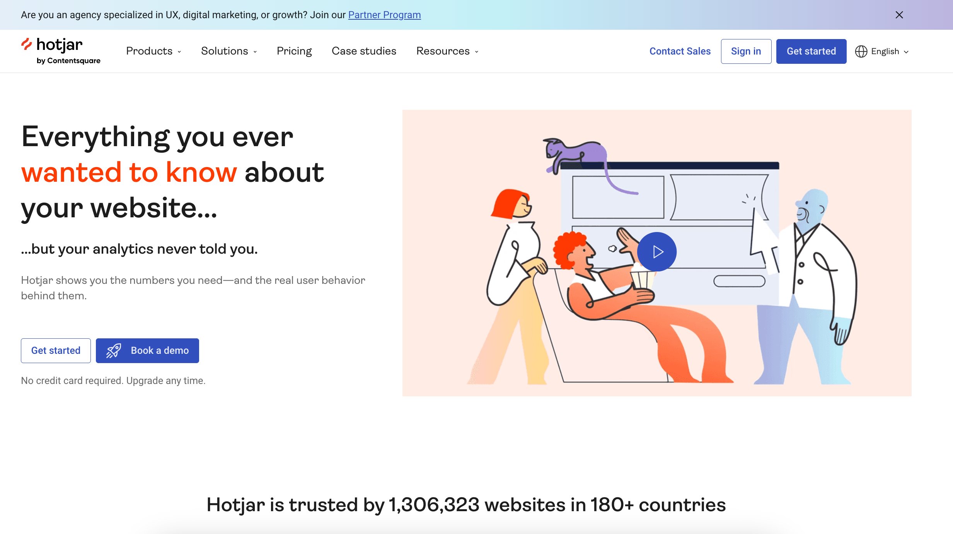Click the 'Hotjar shows you the numbers' paragraph
Image resolution: width=953 pixels, height=534 pixels.
point(193,288)
